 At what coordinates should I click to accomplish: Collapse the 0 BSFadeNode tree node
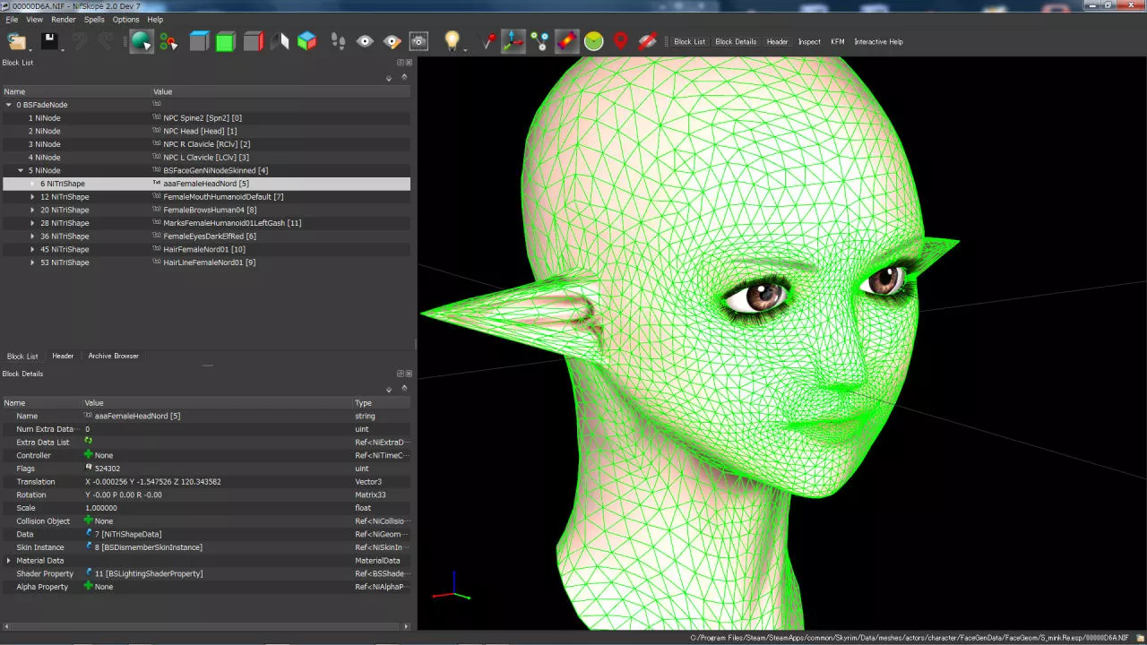9,105
